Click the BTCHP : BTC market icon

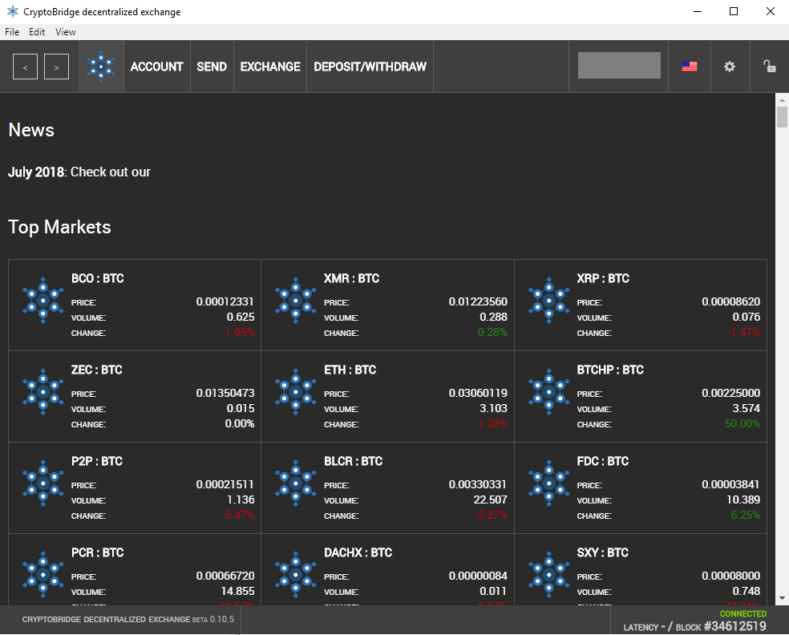pos(549,392)
